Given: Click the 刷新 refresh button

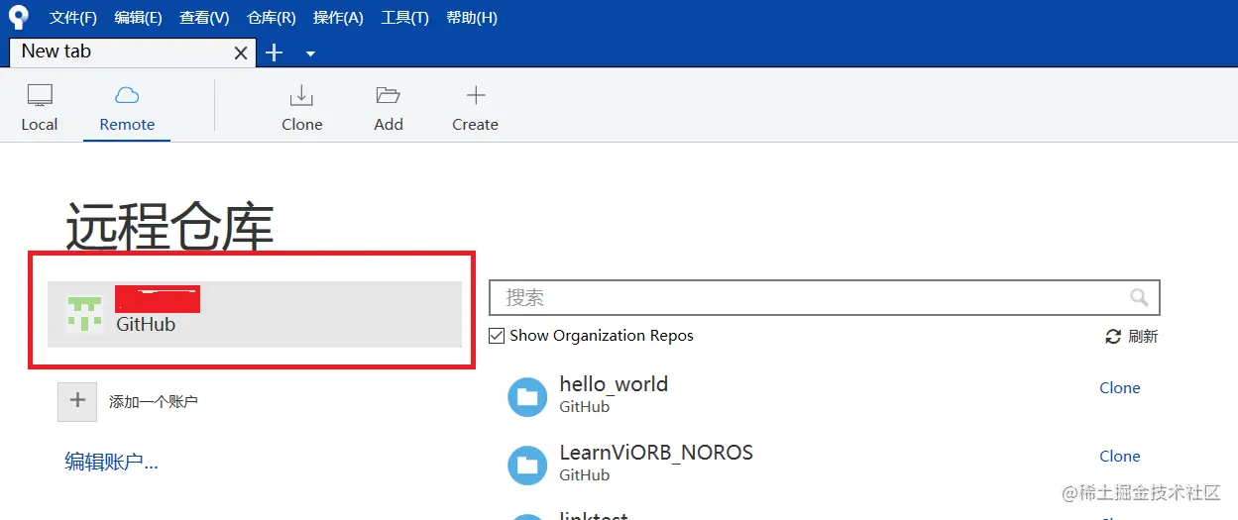Looking at the screenshot, I should [x=1131, y=337].
